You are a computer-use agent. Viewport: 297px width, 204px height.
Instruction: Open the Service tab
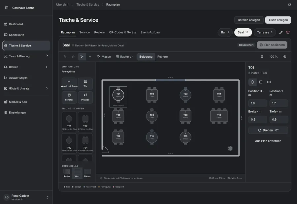pyautogui.click(x=84, y=32)
